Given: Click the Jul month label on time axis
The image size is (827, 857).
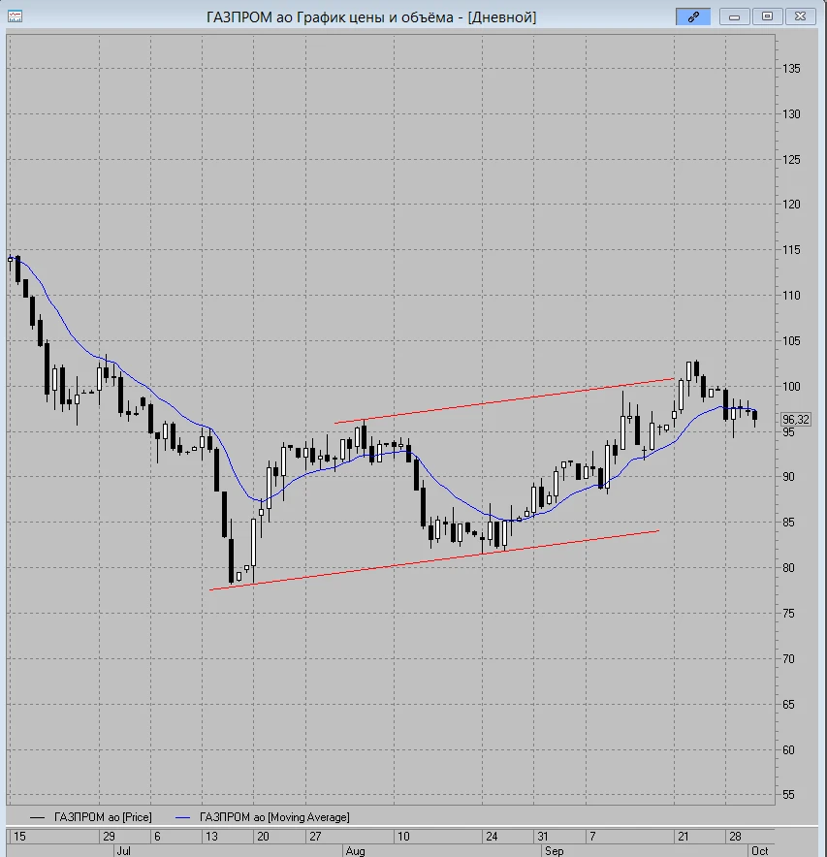Looking at the screenshot, I should 123,851.
